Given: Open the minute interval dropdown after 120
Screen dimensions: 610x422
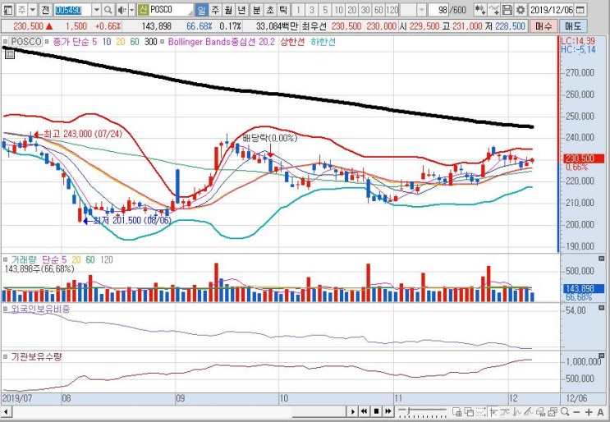Looking at the screenshot, I should 422,10.
